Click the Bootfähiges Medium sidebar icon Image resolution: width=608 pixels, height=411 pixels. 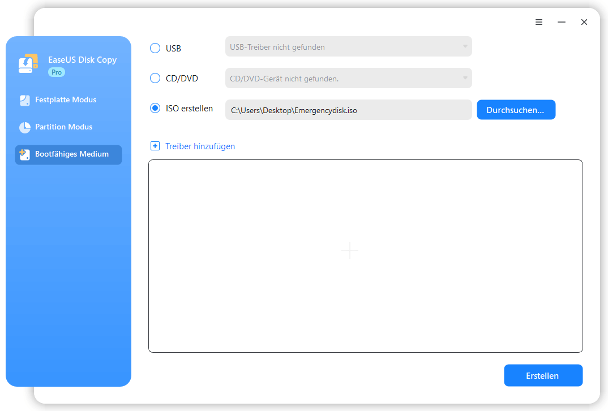(x=24, y=155)
